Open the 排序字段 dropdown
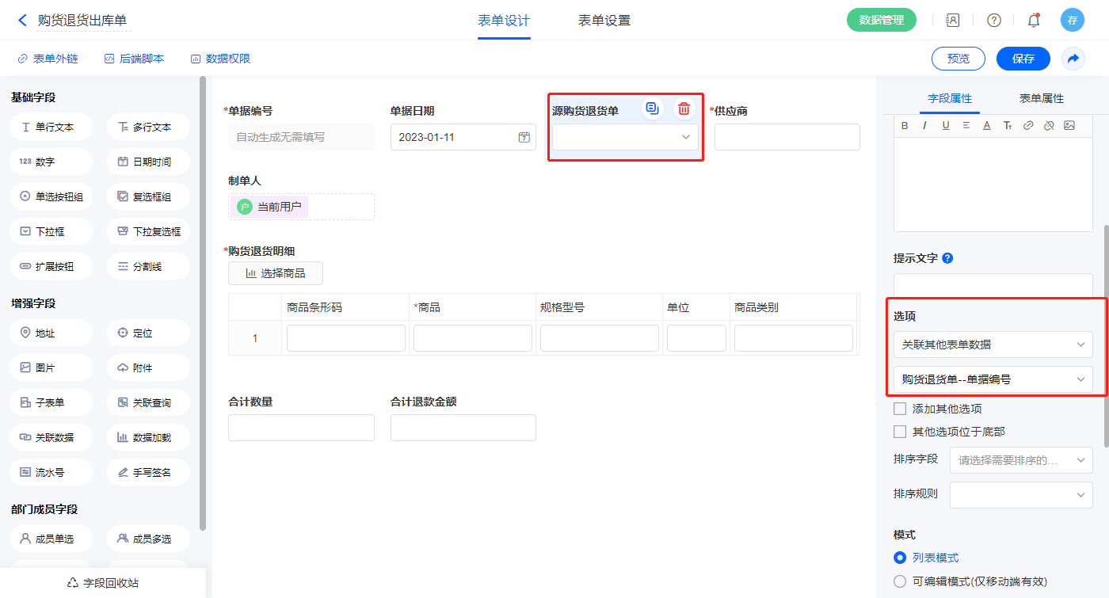This screenshot has height=598, width=1109. [x=1020, y=460]
